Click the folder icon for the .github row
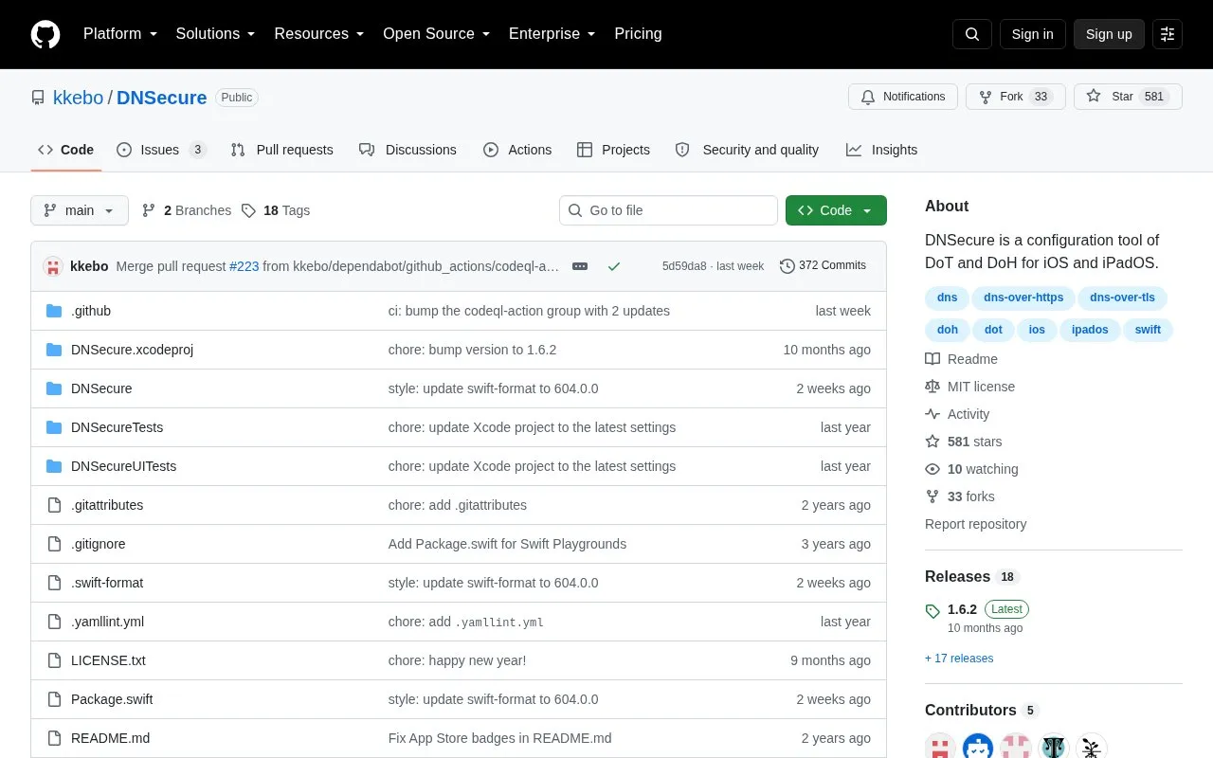This screenshot has height=758, width=1213. click(54, 311)
